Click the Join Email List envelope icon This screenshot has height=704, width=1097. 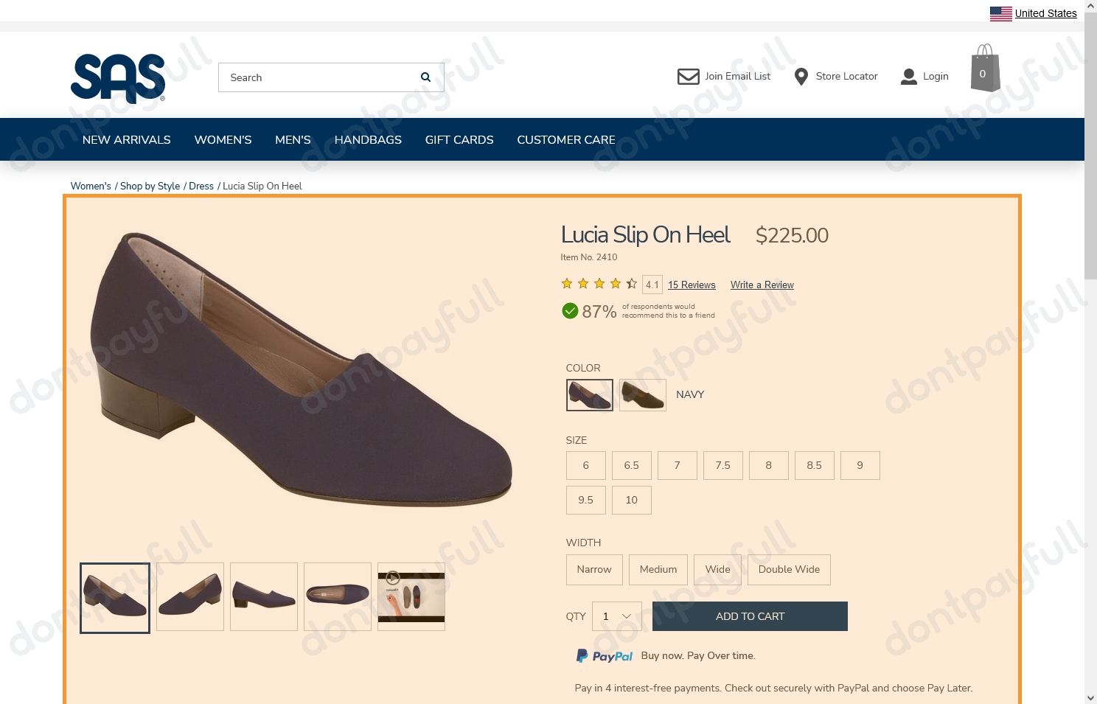point(687,76)
